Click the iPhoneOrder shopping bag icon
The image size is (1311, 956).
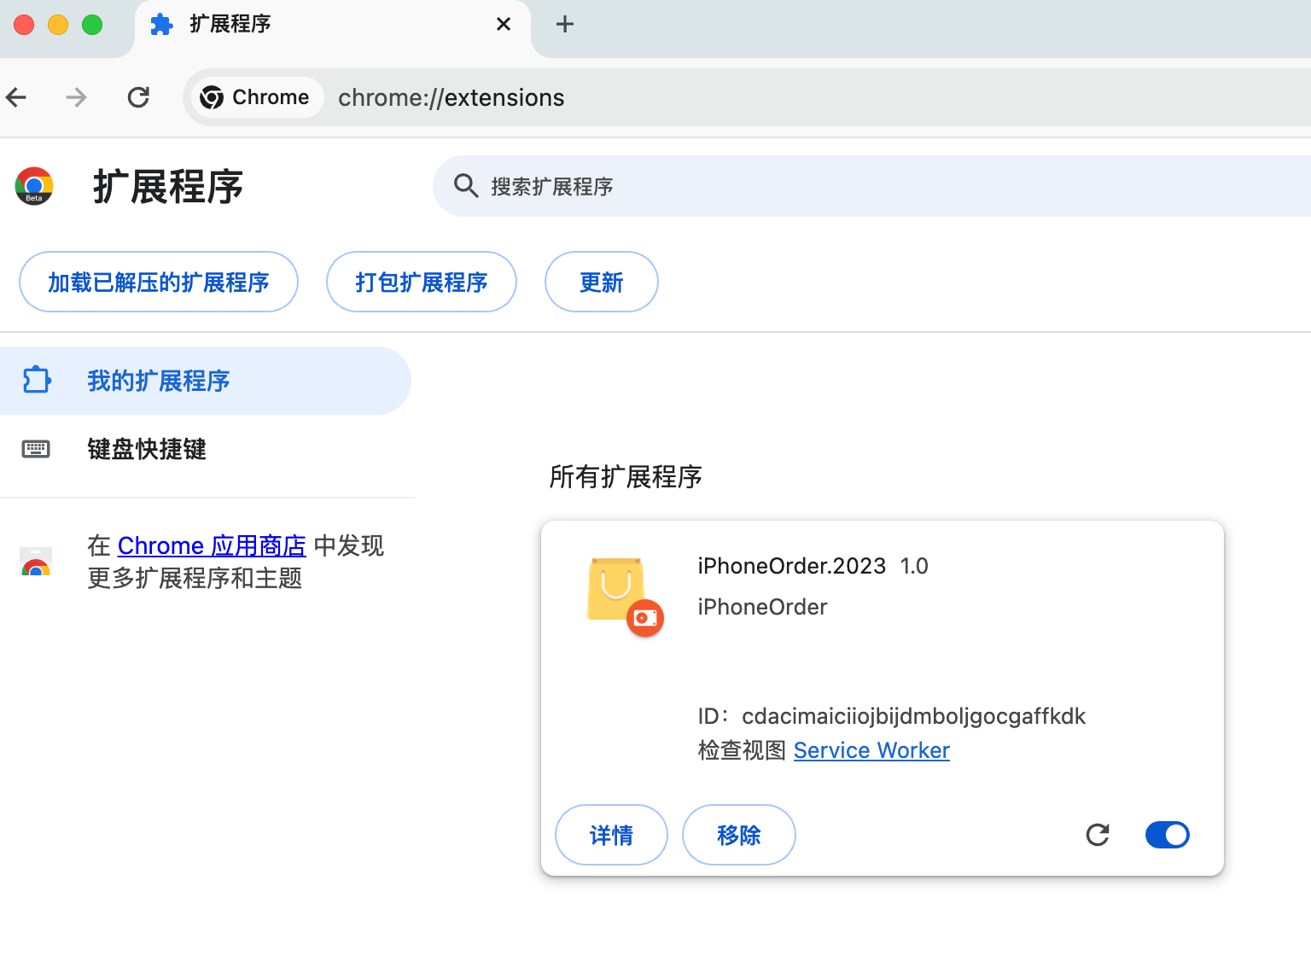pos(616,589)
